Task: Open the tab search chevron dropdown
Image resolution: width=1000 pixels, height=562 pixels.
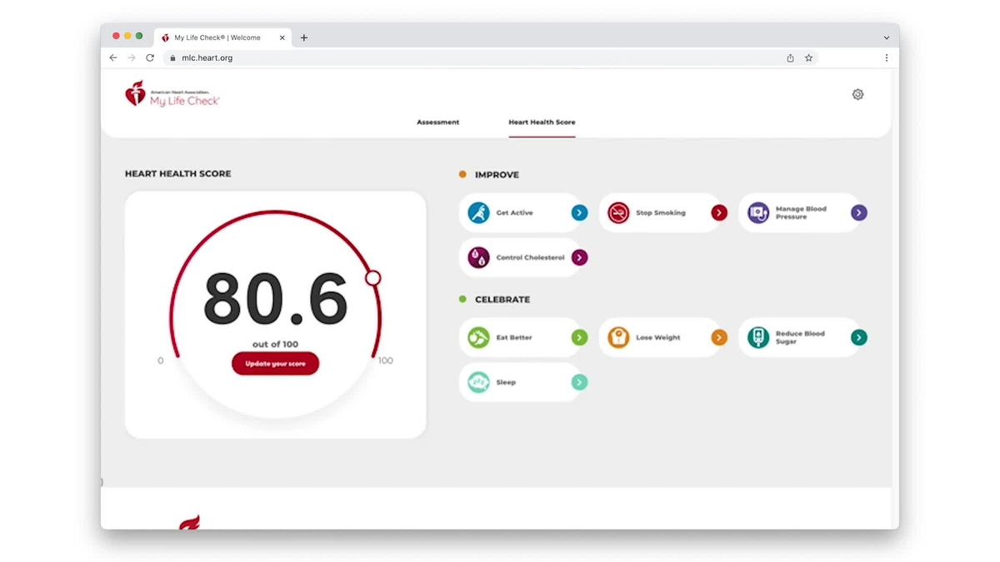Action: [887, 37]
